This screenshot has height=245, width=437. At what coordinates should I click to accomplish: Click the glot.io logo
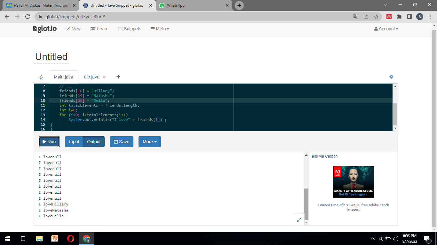[x=45, y=29]
